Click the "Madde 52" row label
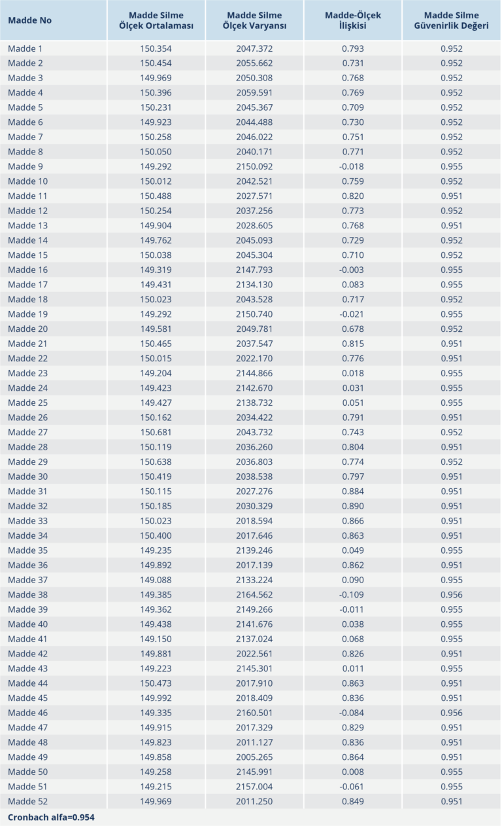Viewport: 502px width, 826px height. pos(28,801)
